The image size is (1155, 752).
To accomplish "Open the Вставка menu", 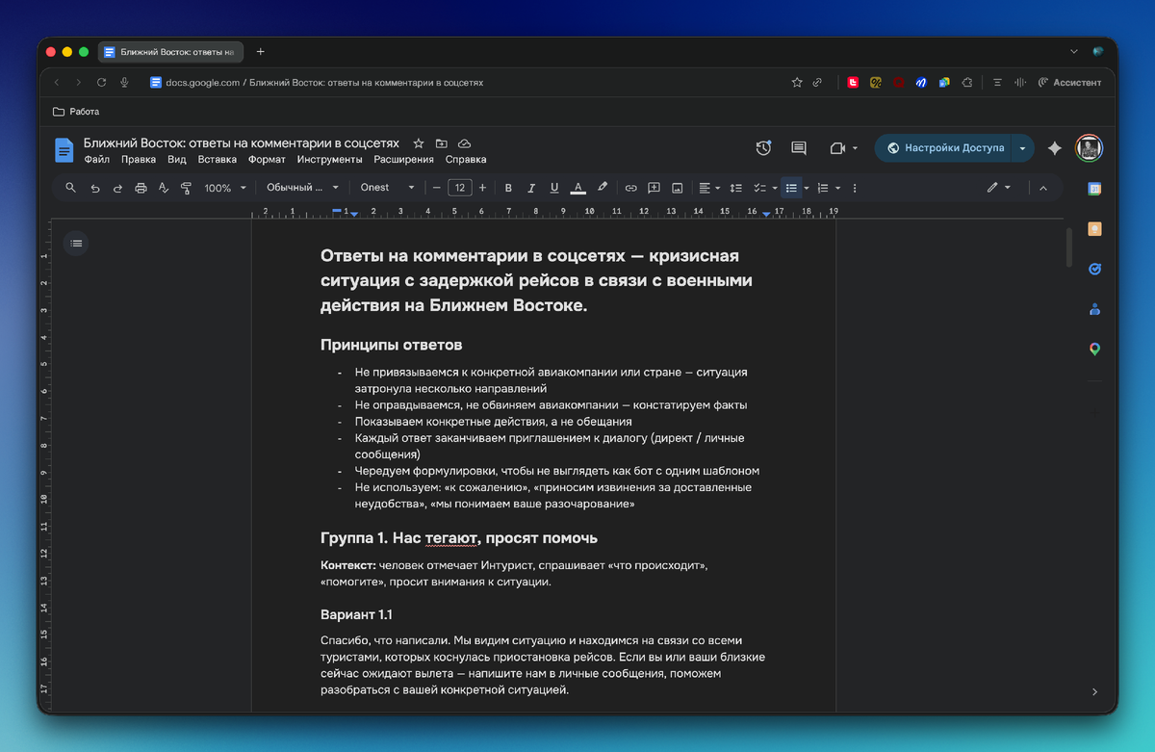I will pyautogui.click(x=218, y=160).
